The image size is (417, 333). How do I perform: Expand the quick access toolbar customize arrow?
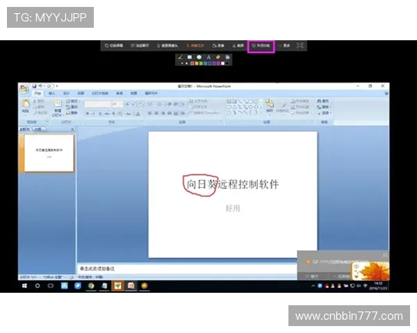(57, 86)
